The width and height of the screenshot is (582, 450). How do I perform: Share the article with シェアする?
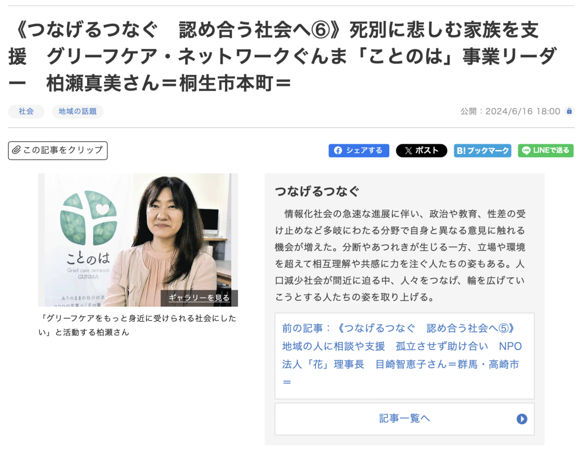(359, 150)
